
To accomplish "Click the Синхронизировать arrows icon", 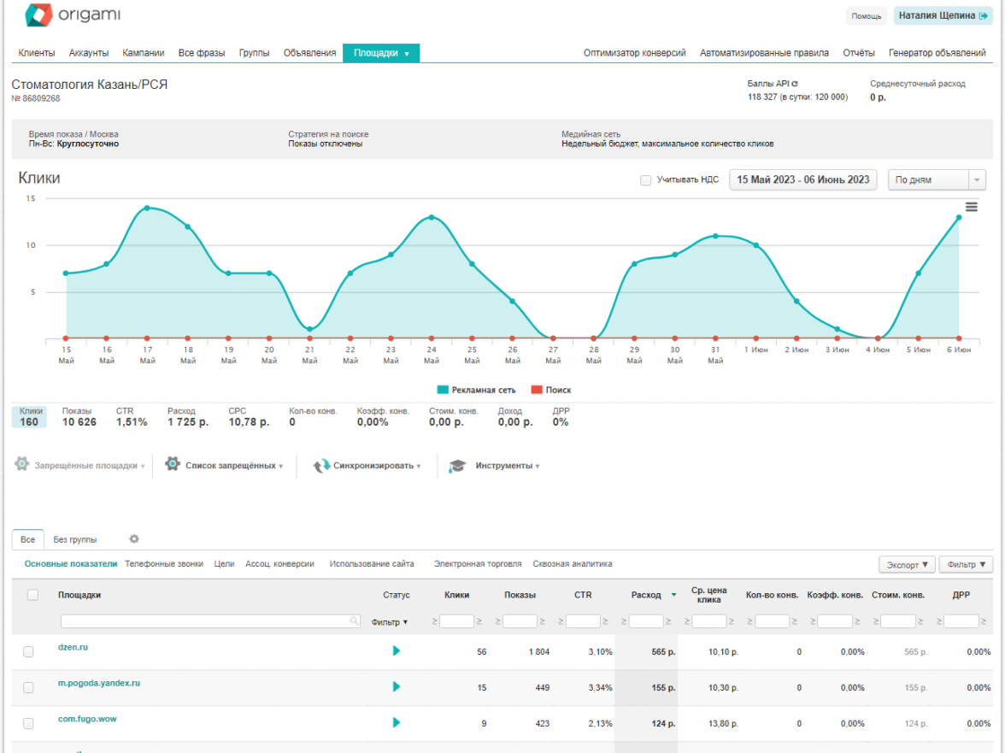I will 321,466.
